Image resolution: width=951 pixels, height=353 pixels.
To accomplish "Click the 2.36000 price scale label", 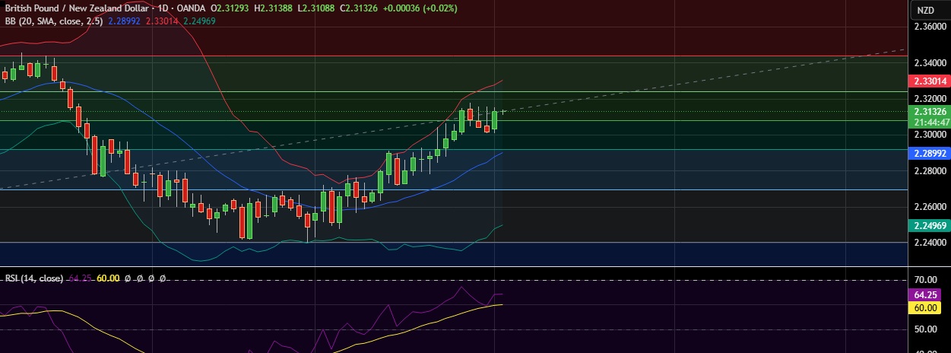I will 930,26.
